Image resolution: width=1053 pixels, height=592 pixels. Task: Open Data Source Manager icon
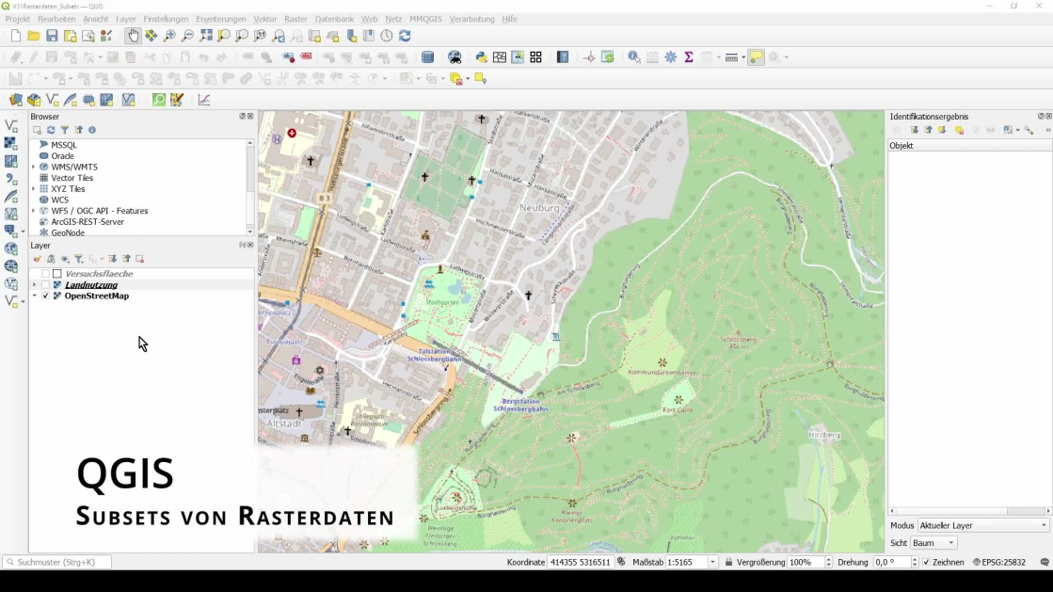tap(15, 100)
